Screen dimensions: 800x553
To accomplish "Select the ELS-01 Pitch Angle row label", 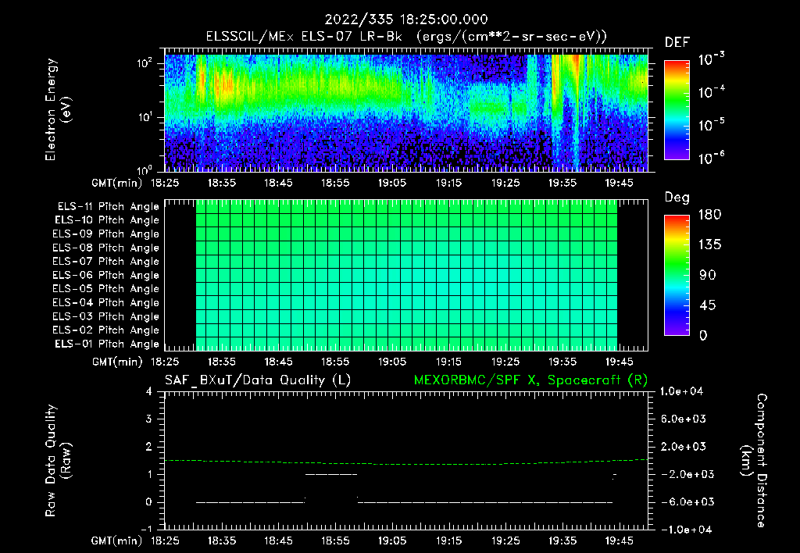I will click(107, 344).
